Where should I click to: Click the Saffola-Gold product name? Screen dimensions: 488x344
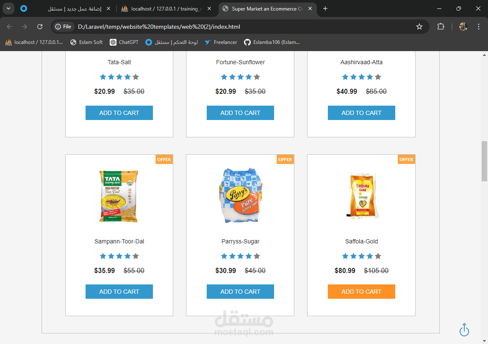coord(361,241)
